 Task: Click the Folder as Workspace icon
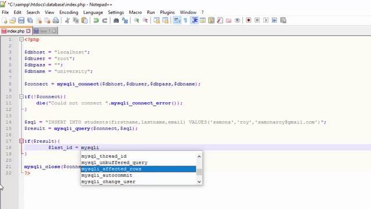228,20
